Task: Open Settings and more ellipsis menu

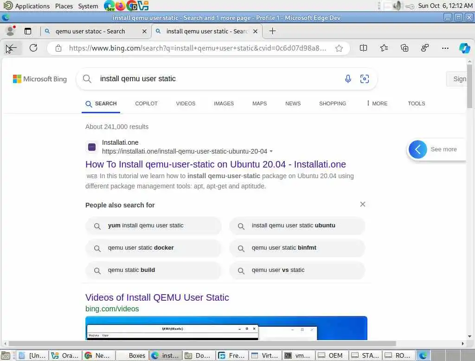Action: (x=445, y=48)
